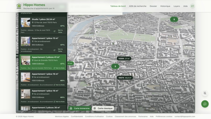Open the Aide footer link

tap(152, 116)
